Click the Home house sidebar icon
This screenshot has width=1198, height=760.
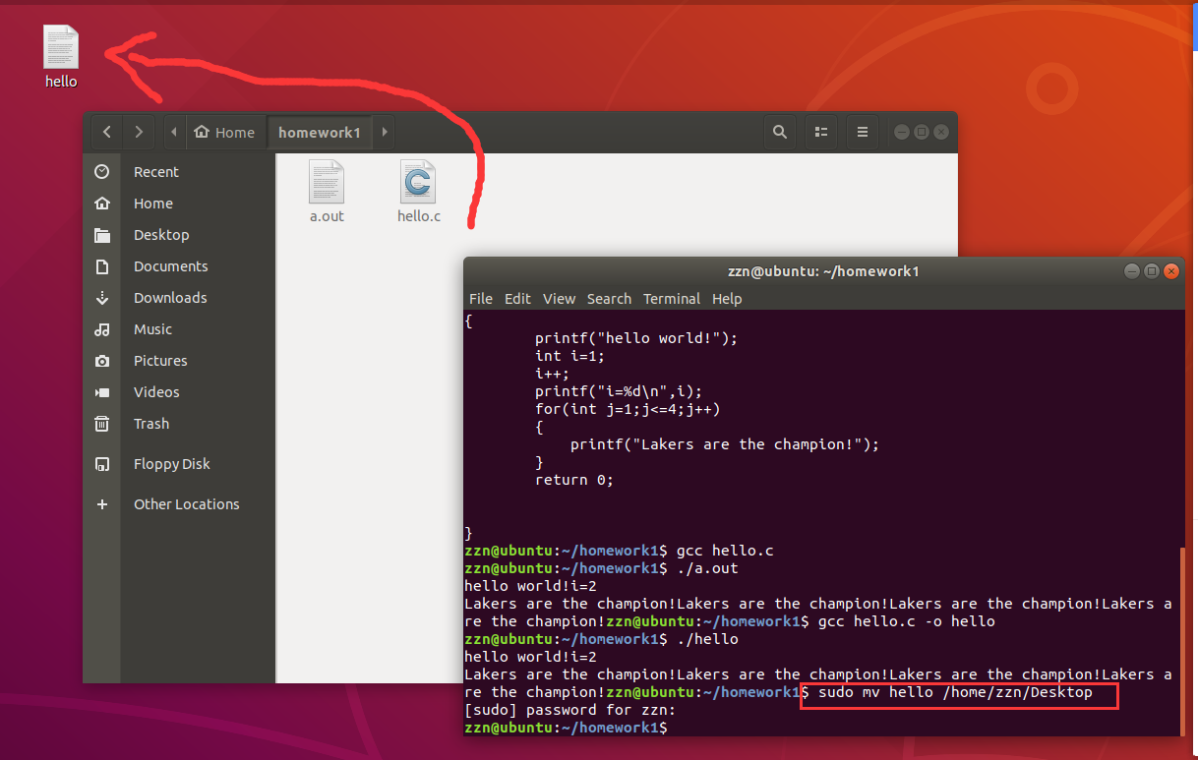tap(102, 204)
